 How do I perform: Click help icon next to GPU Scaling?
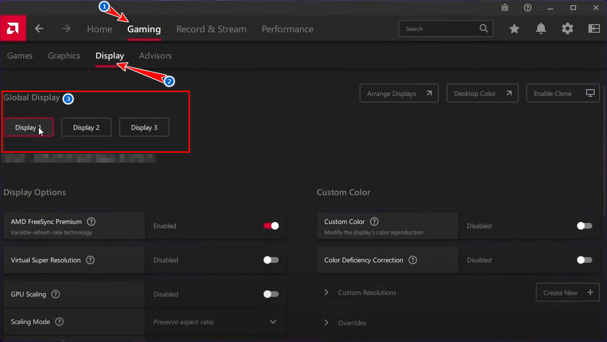[56, 294]
